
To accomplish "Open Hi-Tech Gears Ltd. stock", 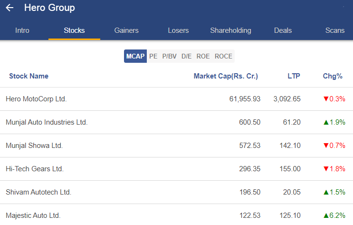I will click(x=35, y=169).
